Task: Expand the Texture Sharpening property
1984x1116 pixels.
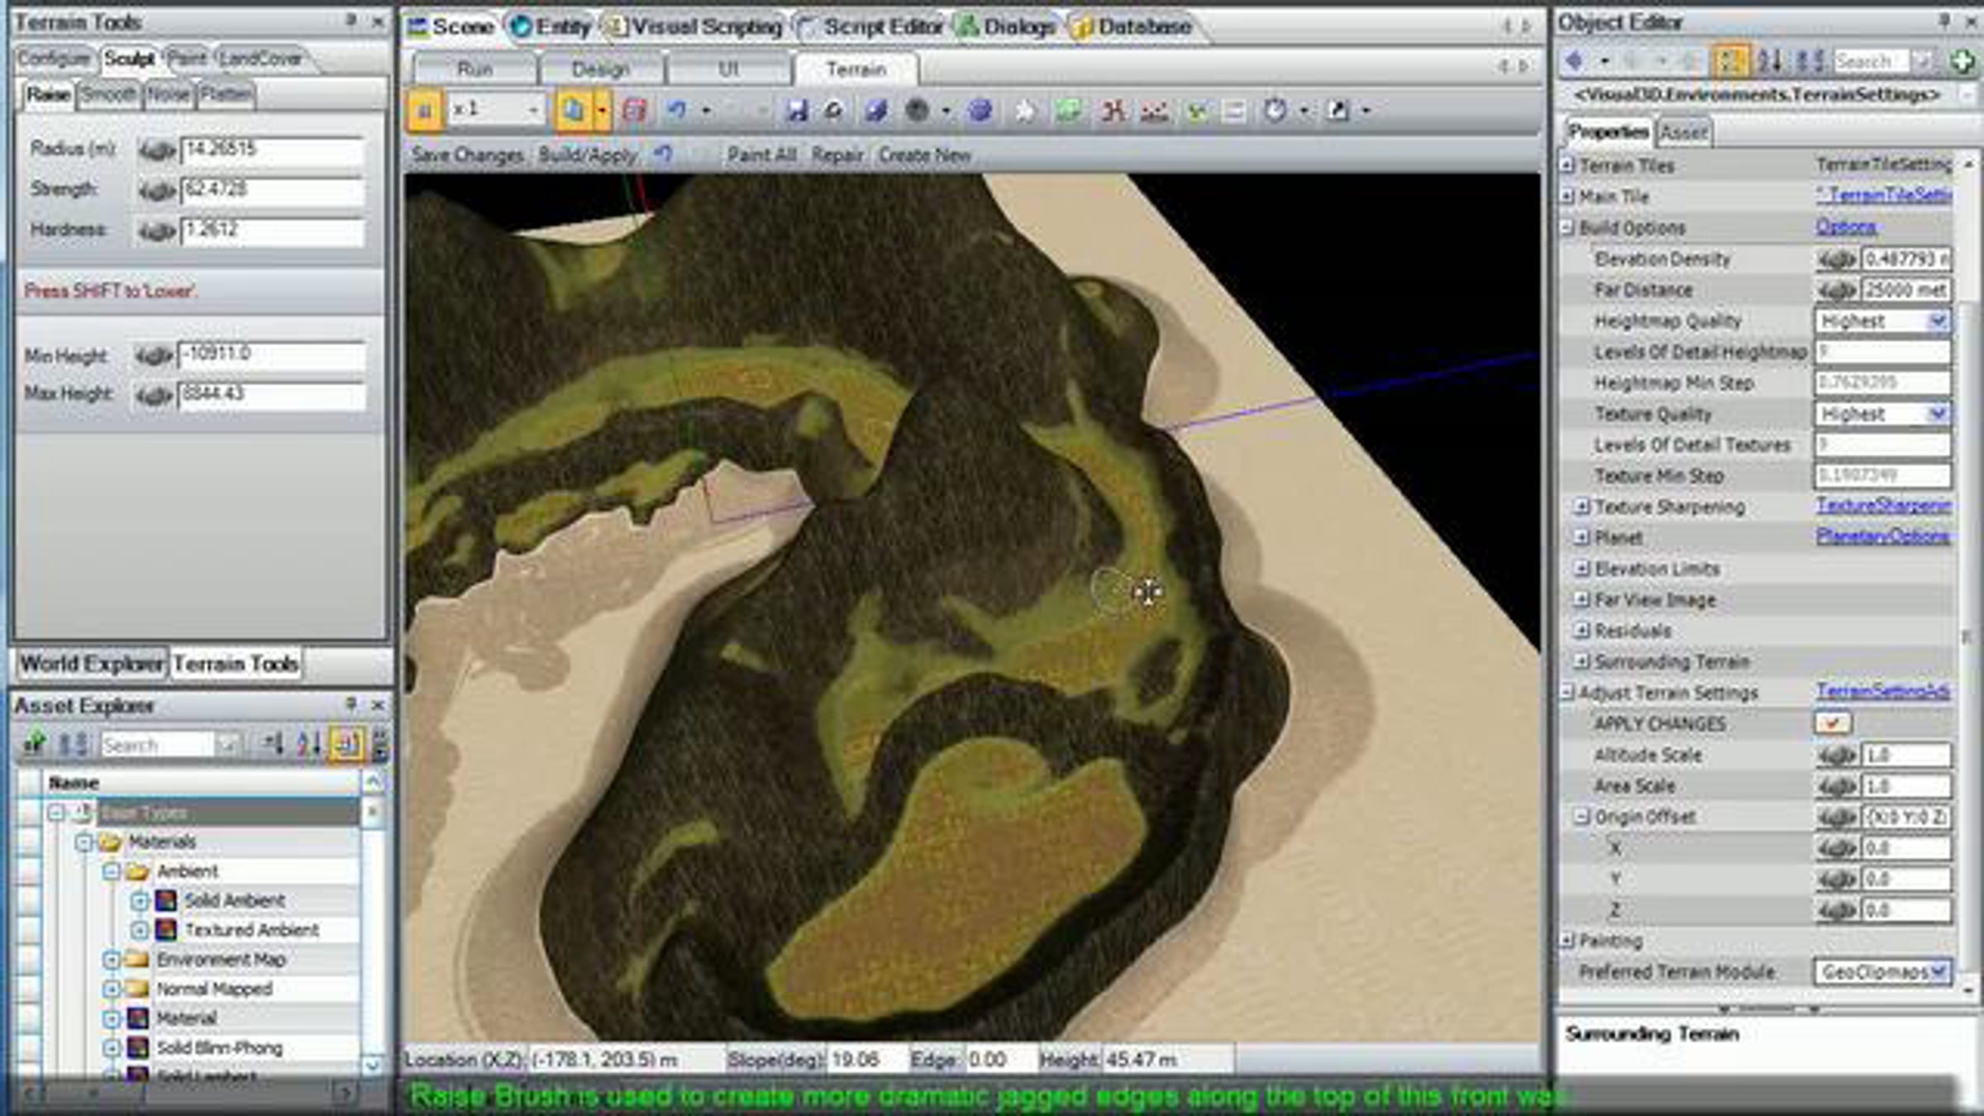Action: (x=1581, y=506)
